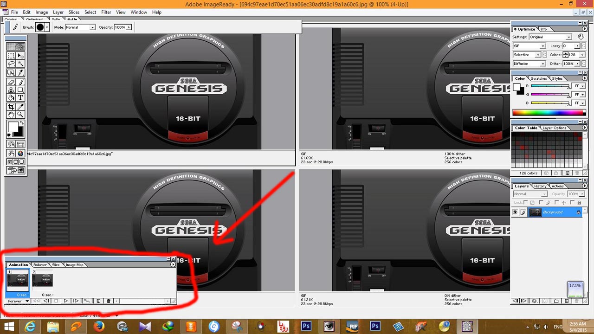
Task: Reset default colors in toolbox
Action: [x=9, y=135]
